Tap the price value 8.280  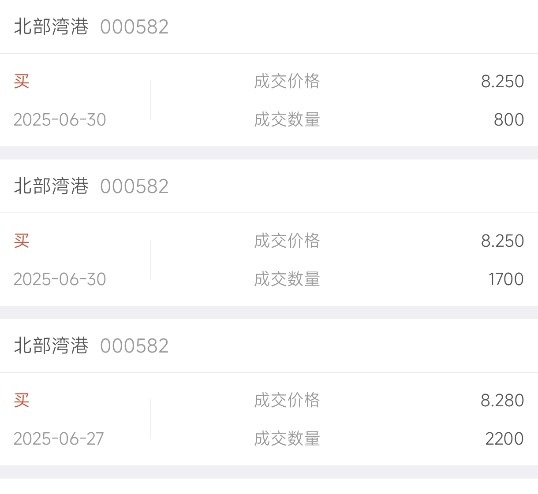[502, 400]
